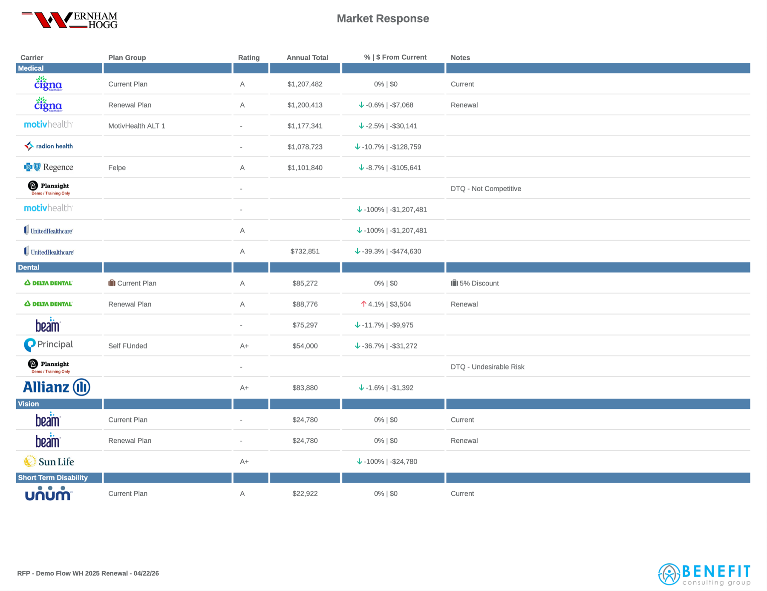Click the Delta Dental logo in the $88,776 row

[48, 304]
